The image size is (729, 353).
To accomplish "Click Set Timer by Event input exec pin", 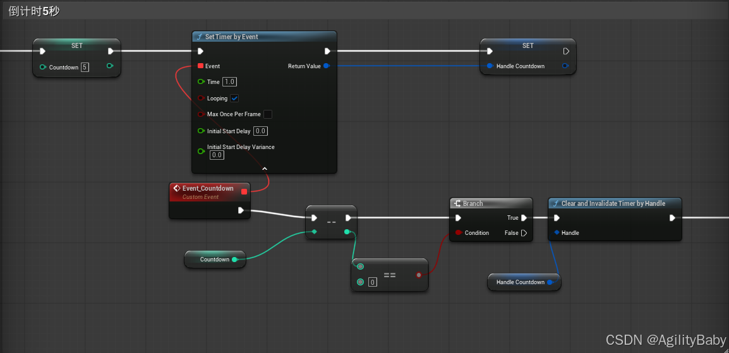I will click(201, 51).
